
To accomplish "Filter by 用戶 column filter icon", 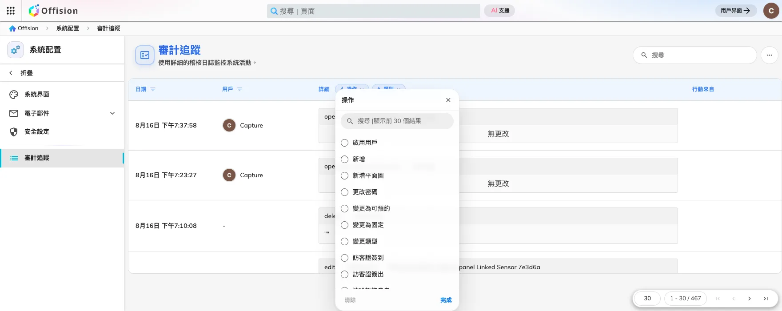I will click(239, 89).
